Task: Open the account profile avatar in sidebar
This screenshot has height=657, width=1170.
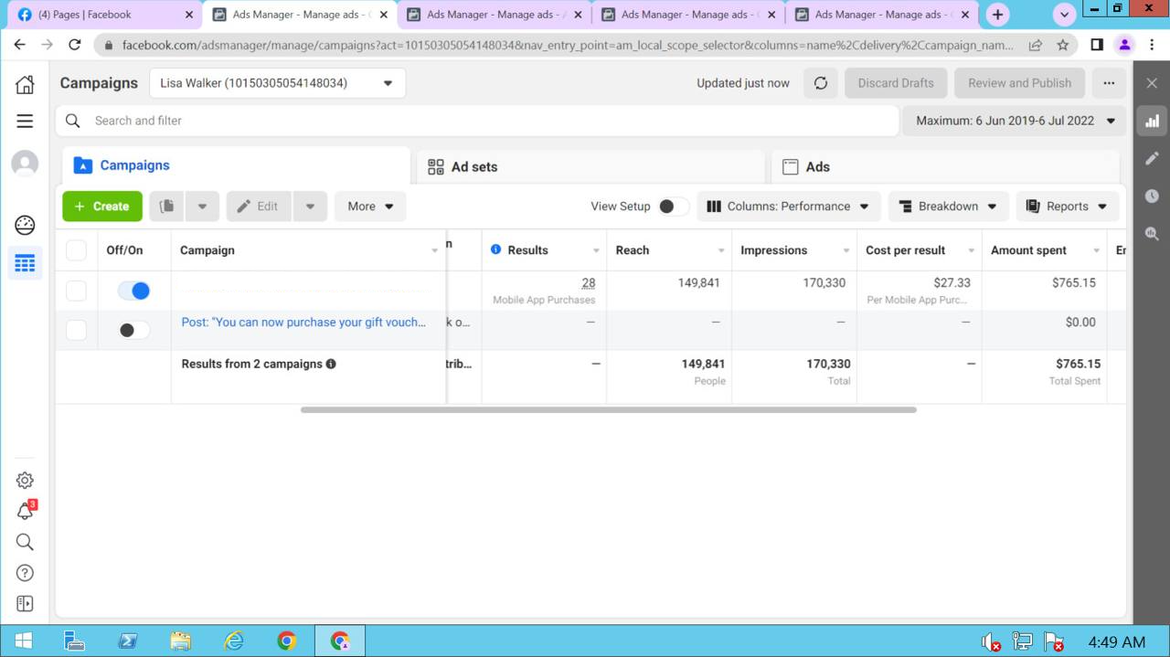Action: (x=25, y=164)
